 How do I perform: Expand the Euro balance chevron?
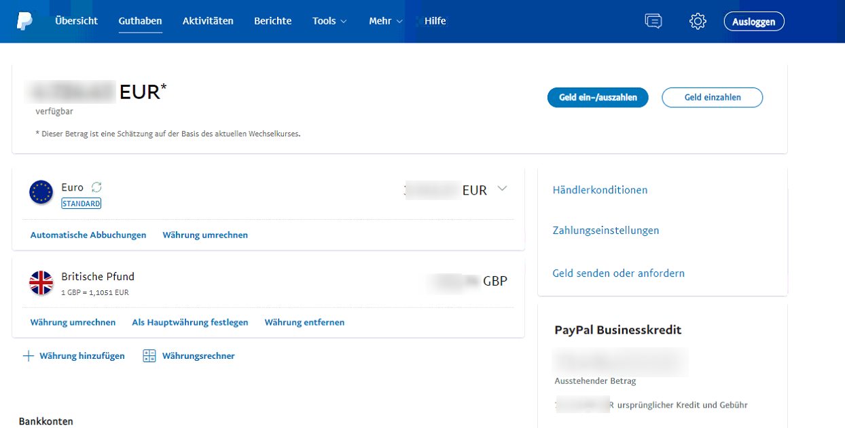click(x=502, y=189)
